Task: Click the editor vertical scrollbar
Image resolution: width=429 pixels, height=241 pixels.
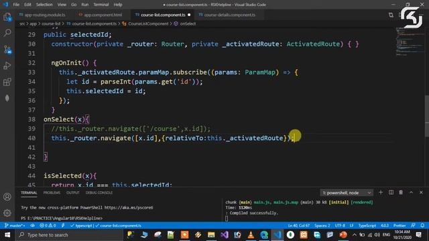Action: point(426,116)
